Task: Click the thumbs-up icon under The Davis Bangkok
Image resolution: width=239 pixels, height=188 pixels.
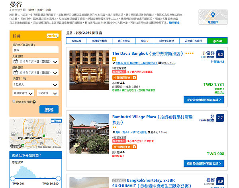Action: [114, 59]
